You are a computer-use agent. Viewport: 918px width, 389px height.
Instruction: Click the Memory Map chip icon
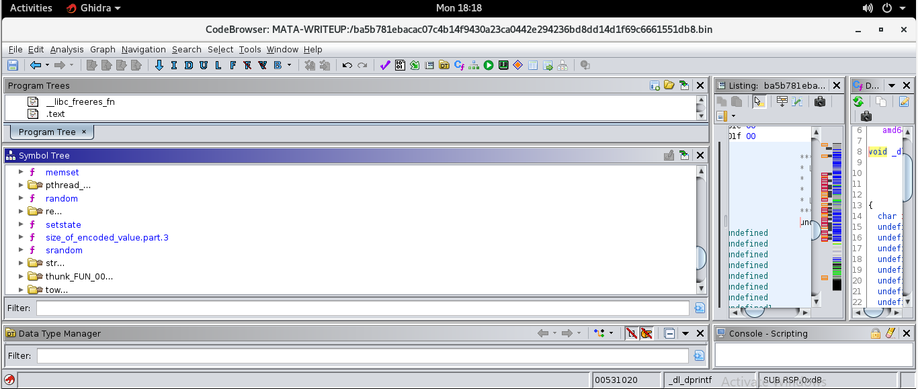coord(503,65)
